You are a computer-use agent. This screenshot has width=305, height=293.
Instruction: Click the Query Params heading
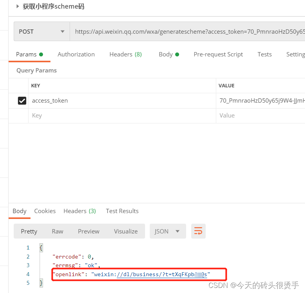[x=37, y=71]
